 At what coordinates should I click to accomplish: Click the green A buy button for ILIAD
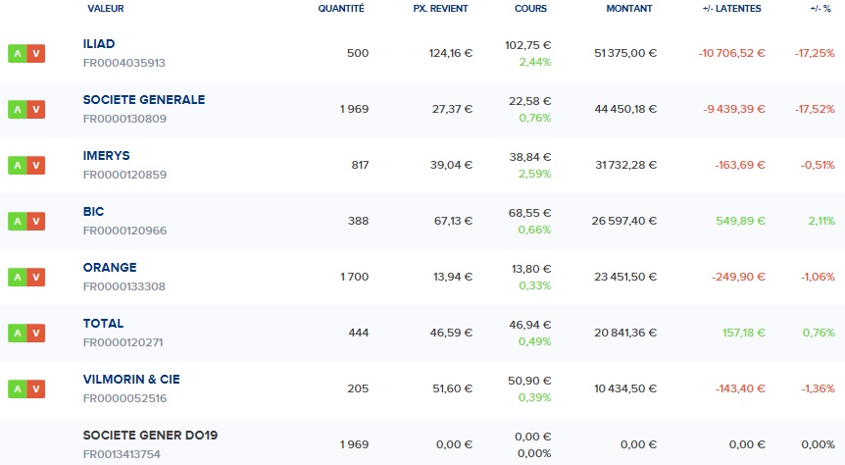pos(18,53)
